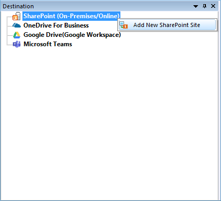Click the Microsoft Teams icon

tap(17, 44)
